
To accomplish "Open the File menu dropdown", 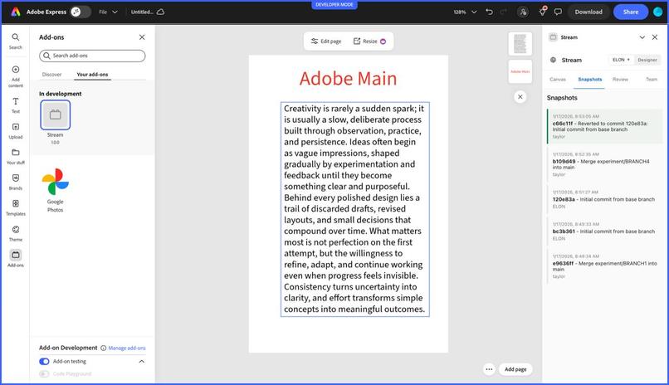I will click(x=108, y=12).
